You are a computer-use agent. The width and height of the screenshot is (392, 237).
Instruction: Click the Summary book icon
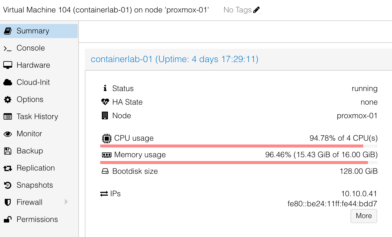click(8, 31)
